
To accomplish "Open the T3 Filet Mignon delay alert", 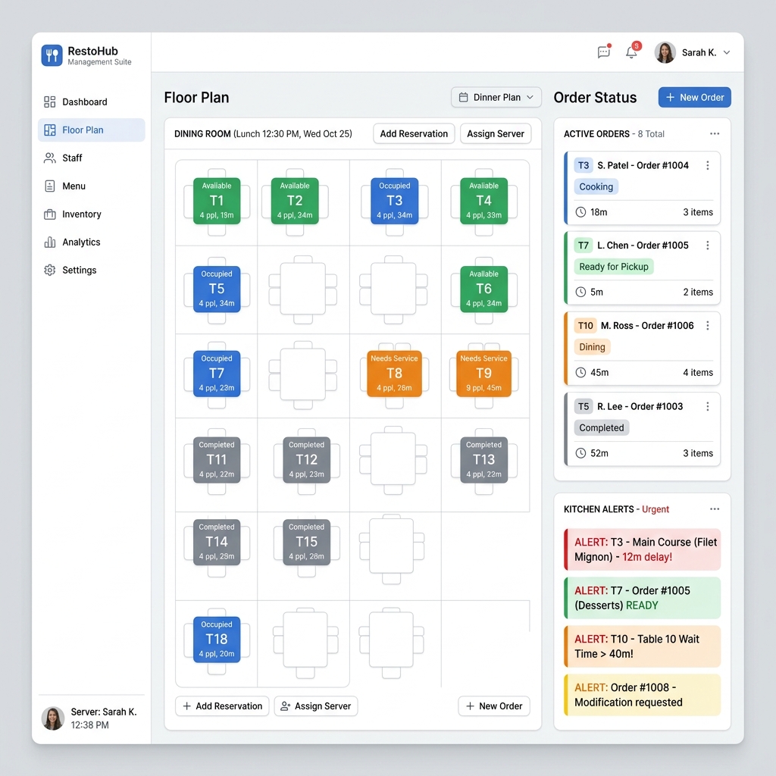I will click(x=643, y=549).
